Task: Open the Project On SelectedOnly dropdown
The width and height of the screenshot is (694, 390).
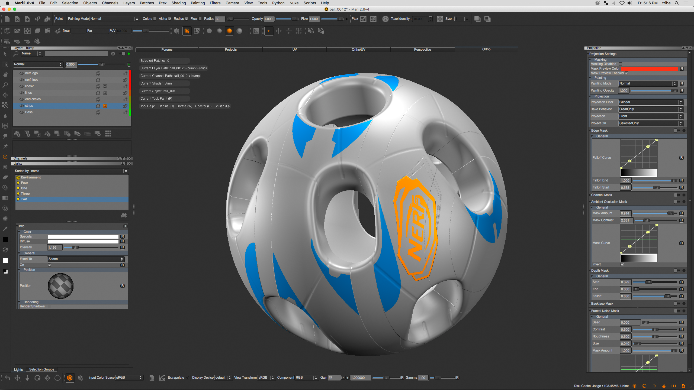Action: 651,123
